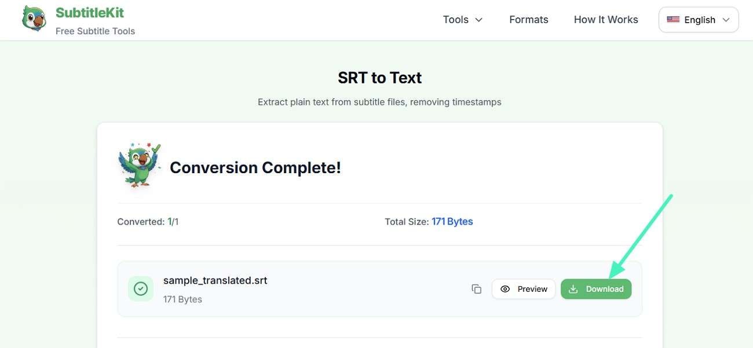Screen dimensions: 753x348
Task: Open the How It Works page
Action: 606,20
